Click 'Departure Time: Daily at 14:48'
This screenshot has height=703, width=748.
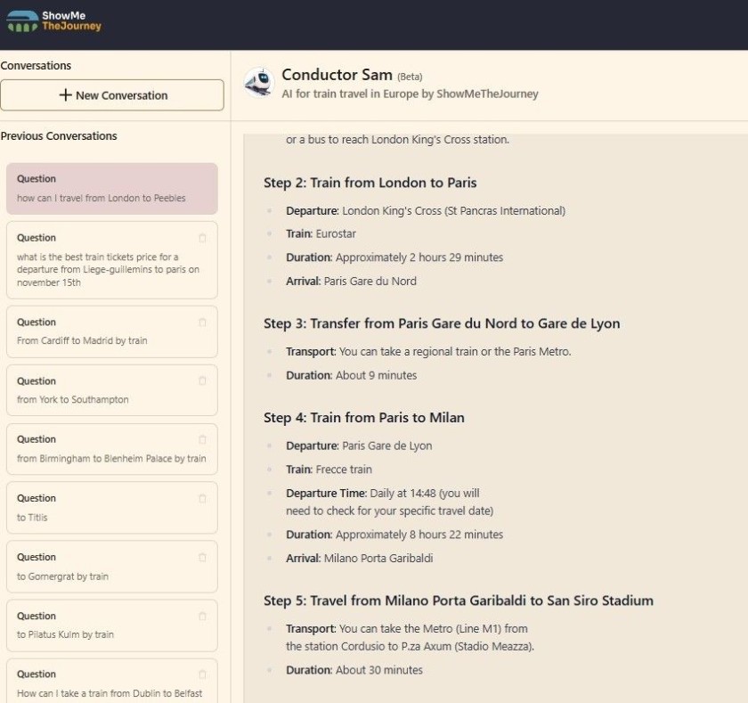389,502
